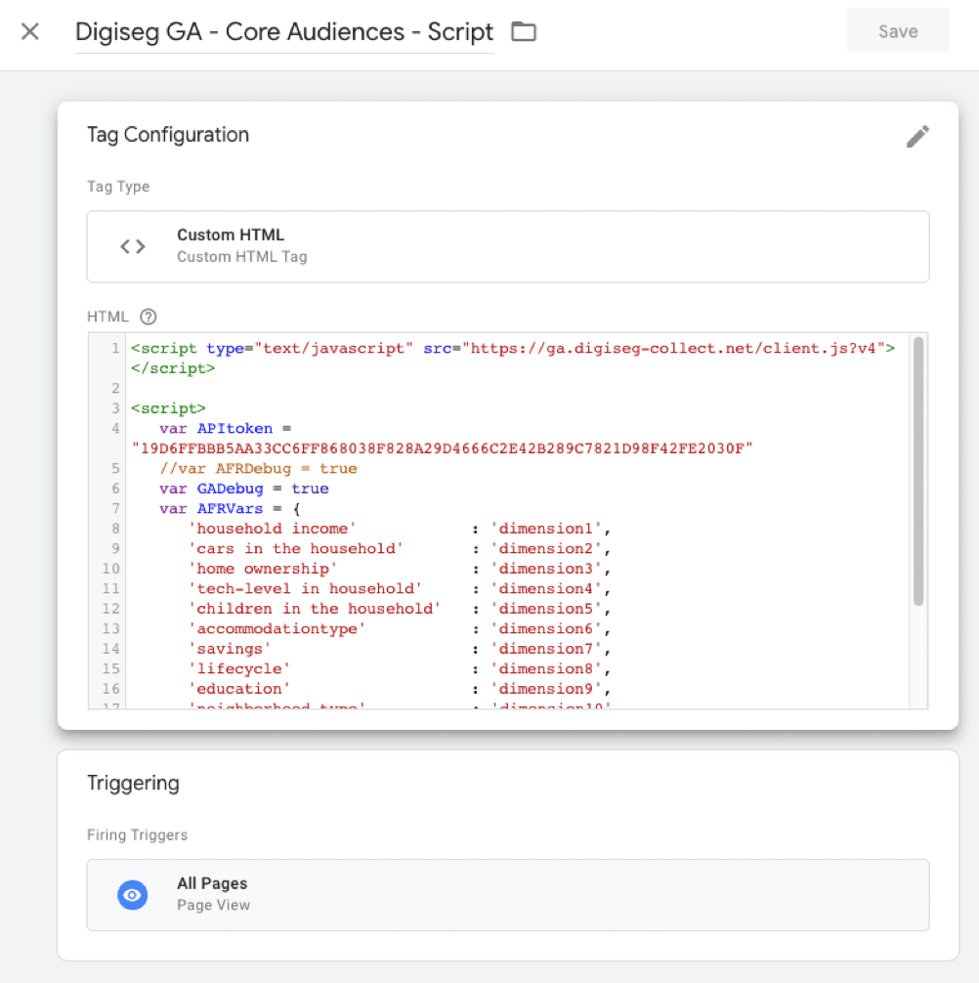
Task: Click line number 10 in the editor gutter
Action: click(x=111, y=570)
